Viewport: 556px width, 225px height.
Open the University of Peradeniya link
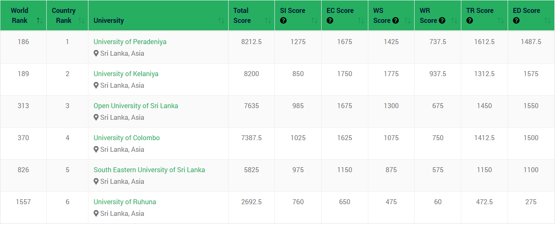tap(130, 42)
